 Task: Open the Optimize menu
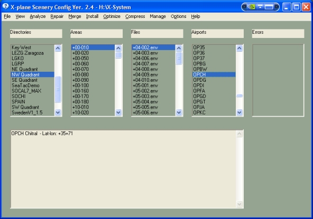(x=112, y=16)
